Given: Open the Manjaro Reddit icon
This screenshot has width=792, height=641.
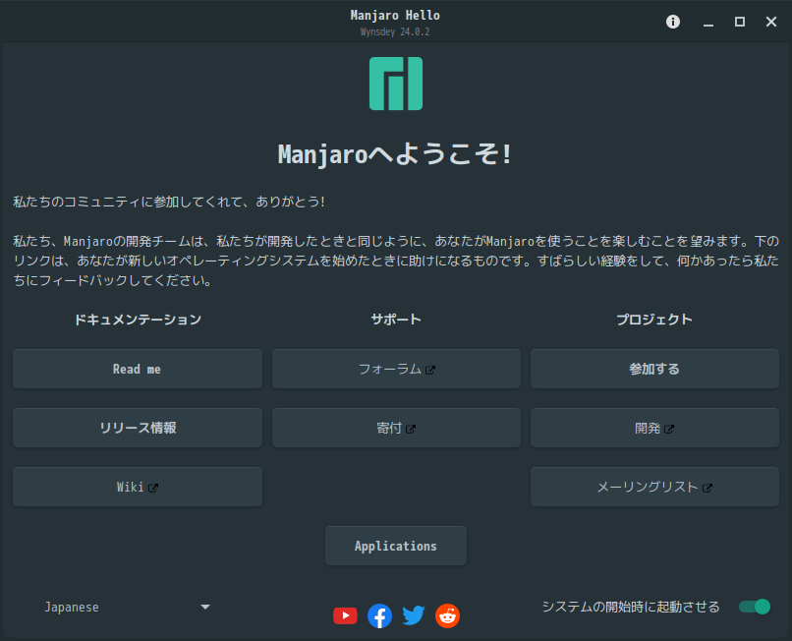Looking at the screenshot, I should coord(447,615).
